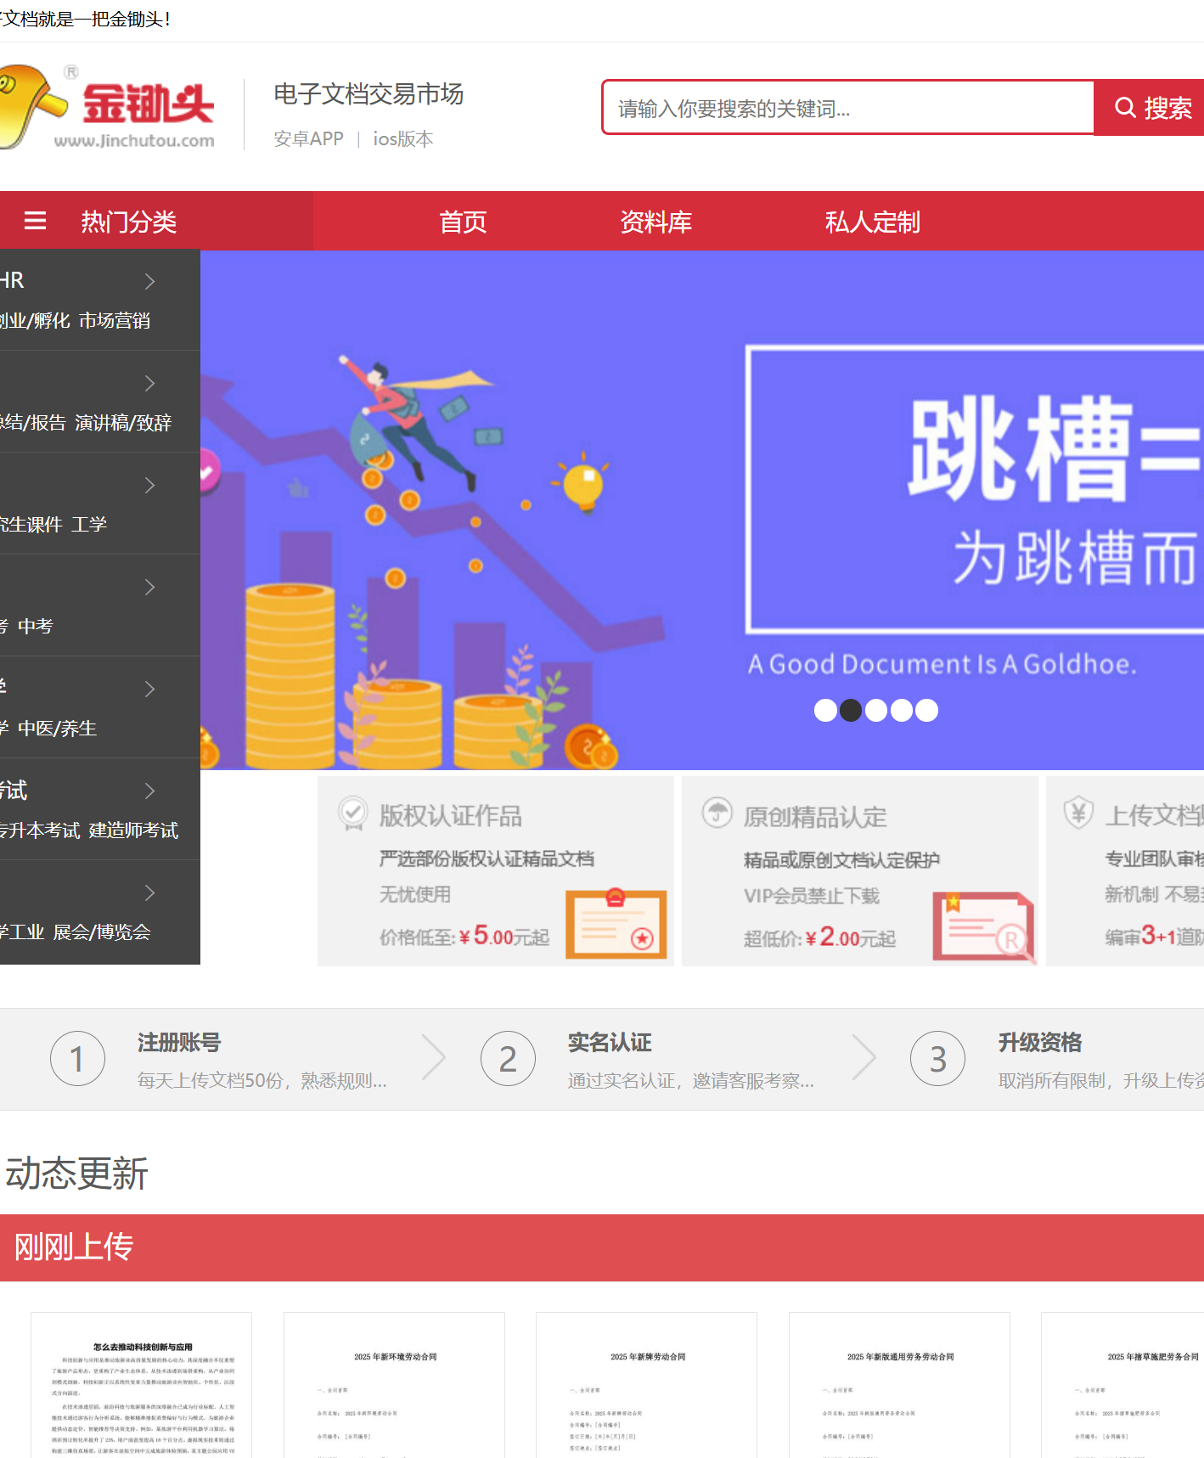Open the 2025年新牌劳动合同 document thumbnail

coord(647,1385)
